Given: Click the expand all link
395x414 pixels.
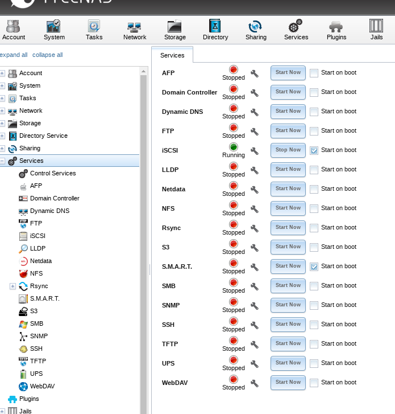Looking at the screenshot, I should pos(14,55).
